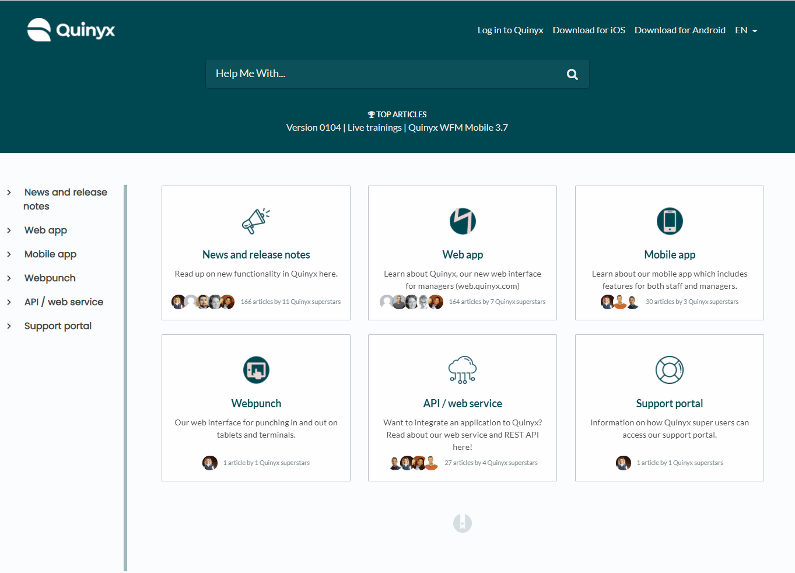Expand the Mobile app sidebar chevron
Viewport: 795px width, 573px height.
9,254
